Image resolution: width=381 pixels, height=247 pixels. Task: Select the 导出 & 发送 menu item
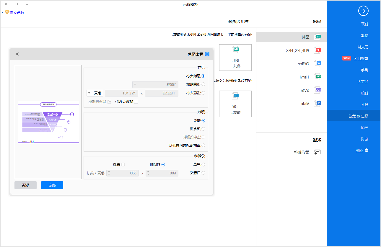(354, 116)
